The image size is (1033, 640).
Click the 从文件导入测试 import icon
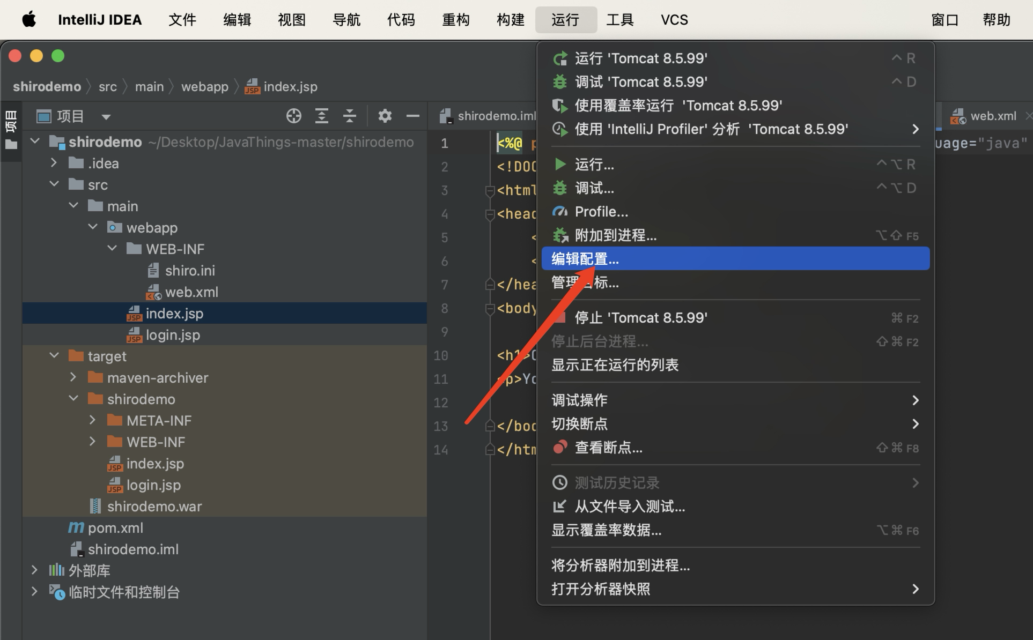coord(560,506)
